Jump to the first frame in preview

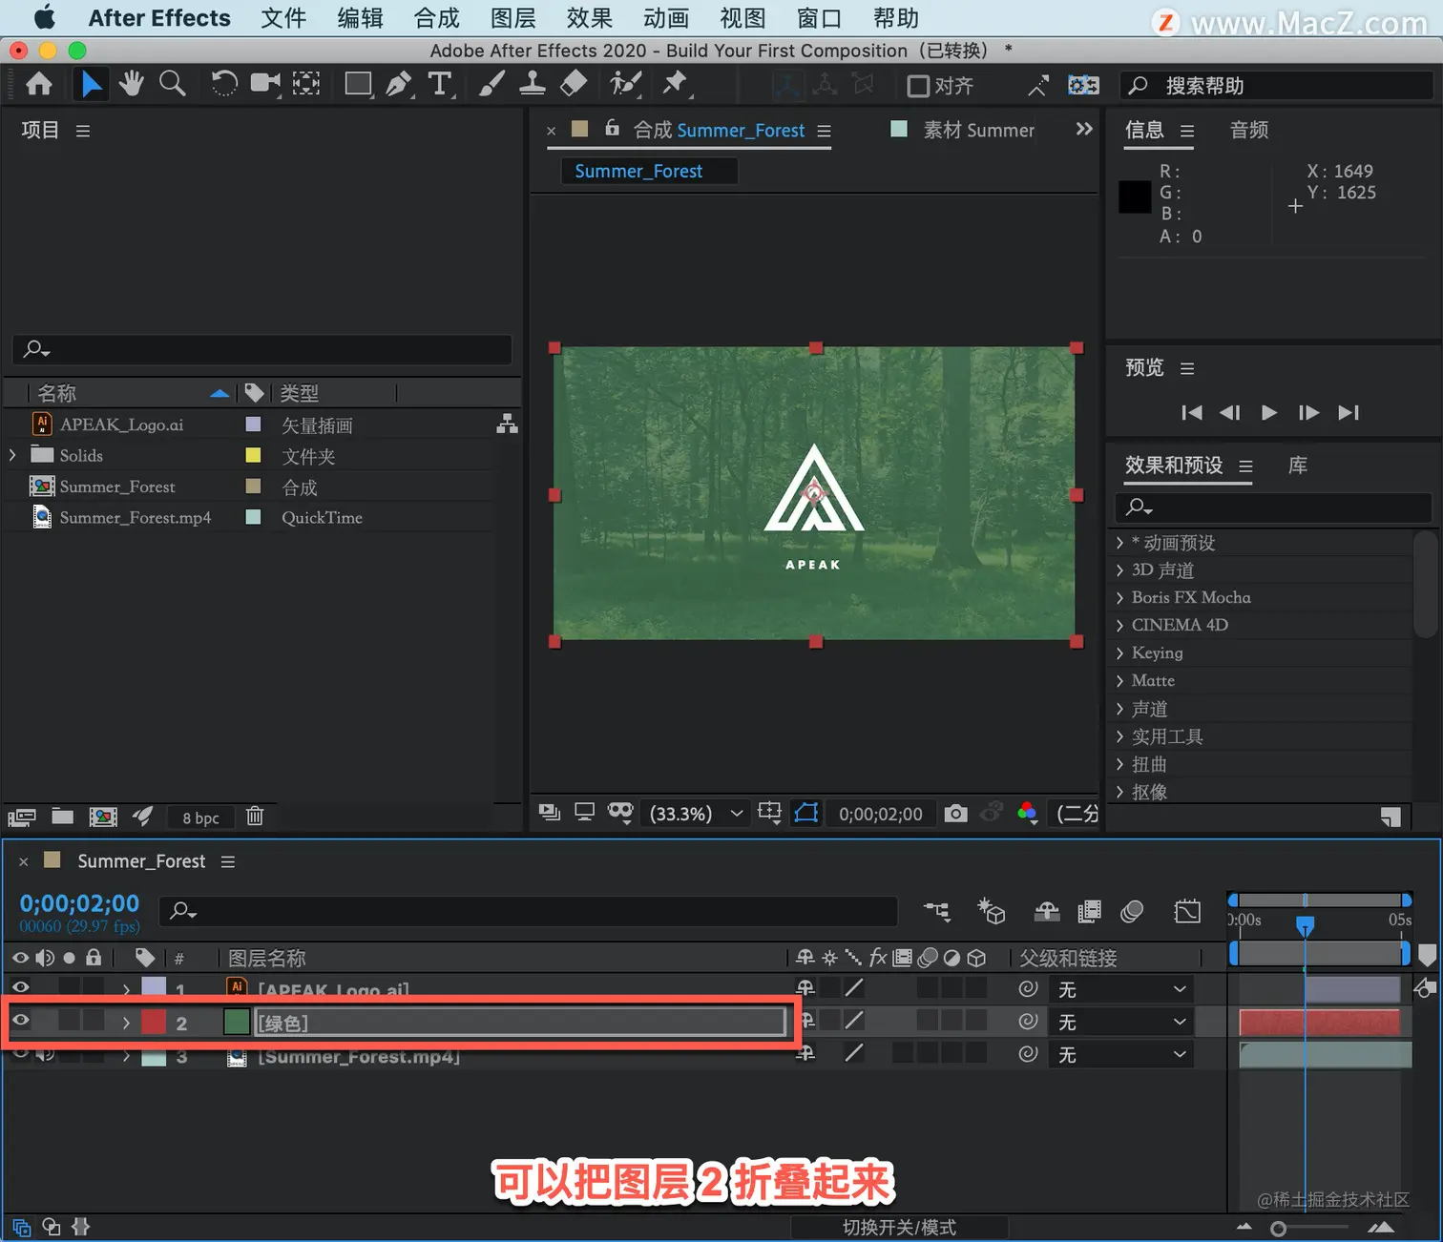(1192, 412)
